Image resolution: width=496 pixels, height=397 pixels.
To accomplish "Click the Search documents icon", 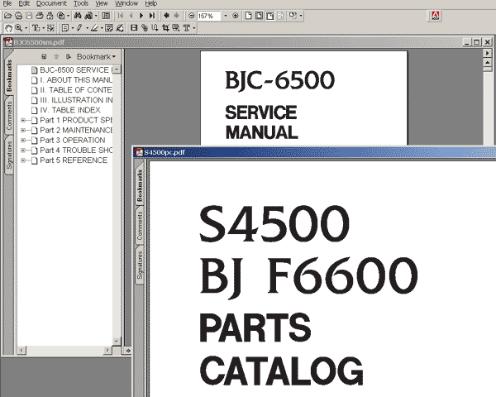I will (89, 16).
